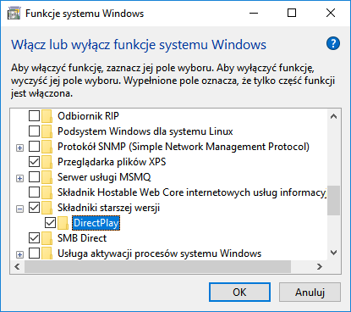This screenshot has height=312, width=351.
Task: Click the Anuluj button
Action: tap(310, 292)
